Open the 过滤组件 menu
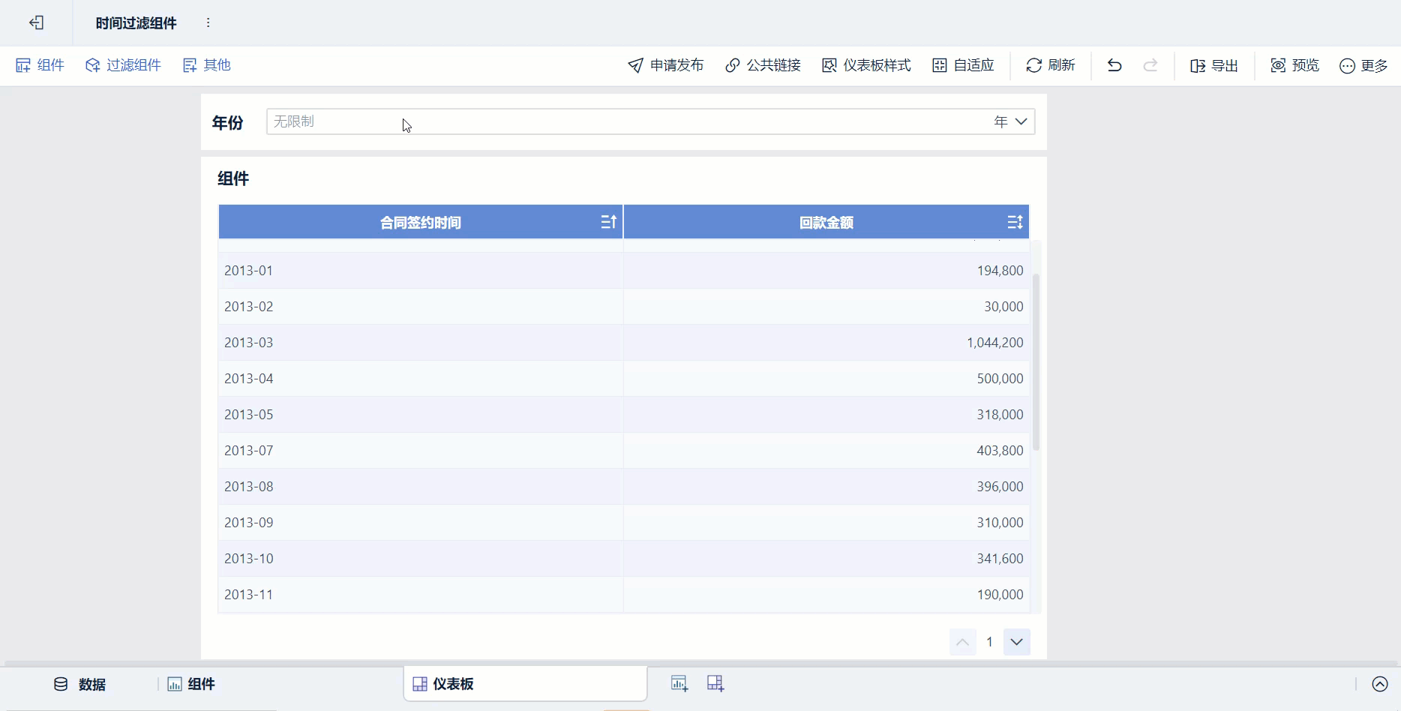This screenshot has width=1401, height=711. (123, 65)
